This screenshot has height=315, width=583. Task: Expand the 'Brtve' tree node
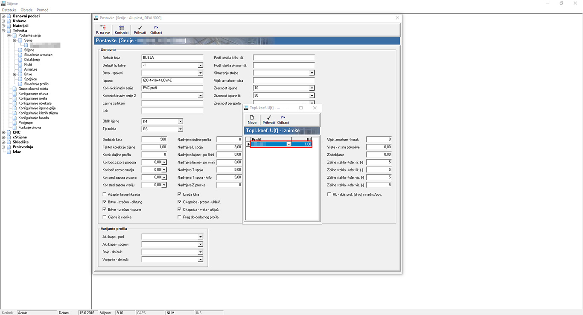(15, 74)
